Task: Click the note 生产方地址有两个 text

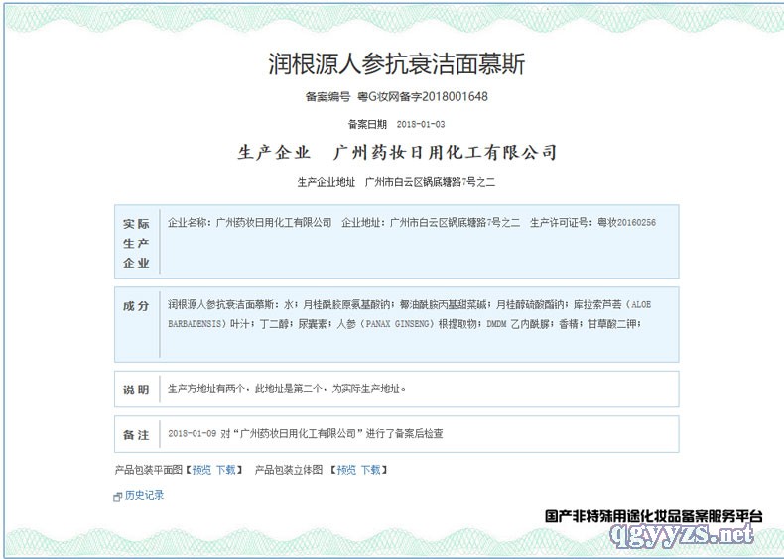Action: (287, 389)
